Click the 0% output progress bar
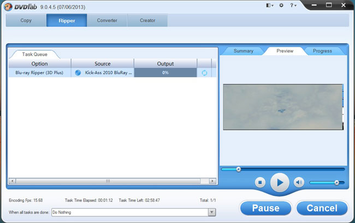Screen dimensions: 355x223 click(165, 73)
